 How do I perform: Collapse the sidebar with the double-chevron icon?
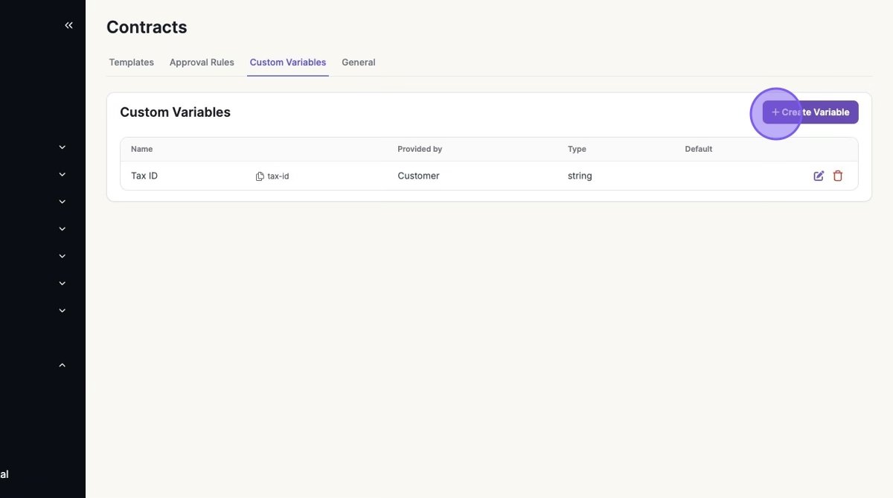click(x=68, y=25)
